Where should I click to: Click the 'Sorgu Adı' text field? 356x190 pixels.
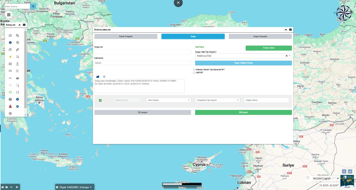coord(143,52)
